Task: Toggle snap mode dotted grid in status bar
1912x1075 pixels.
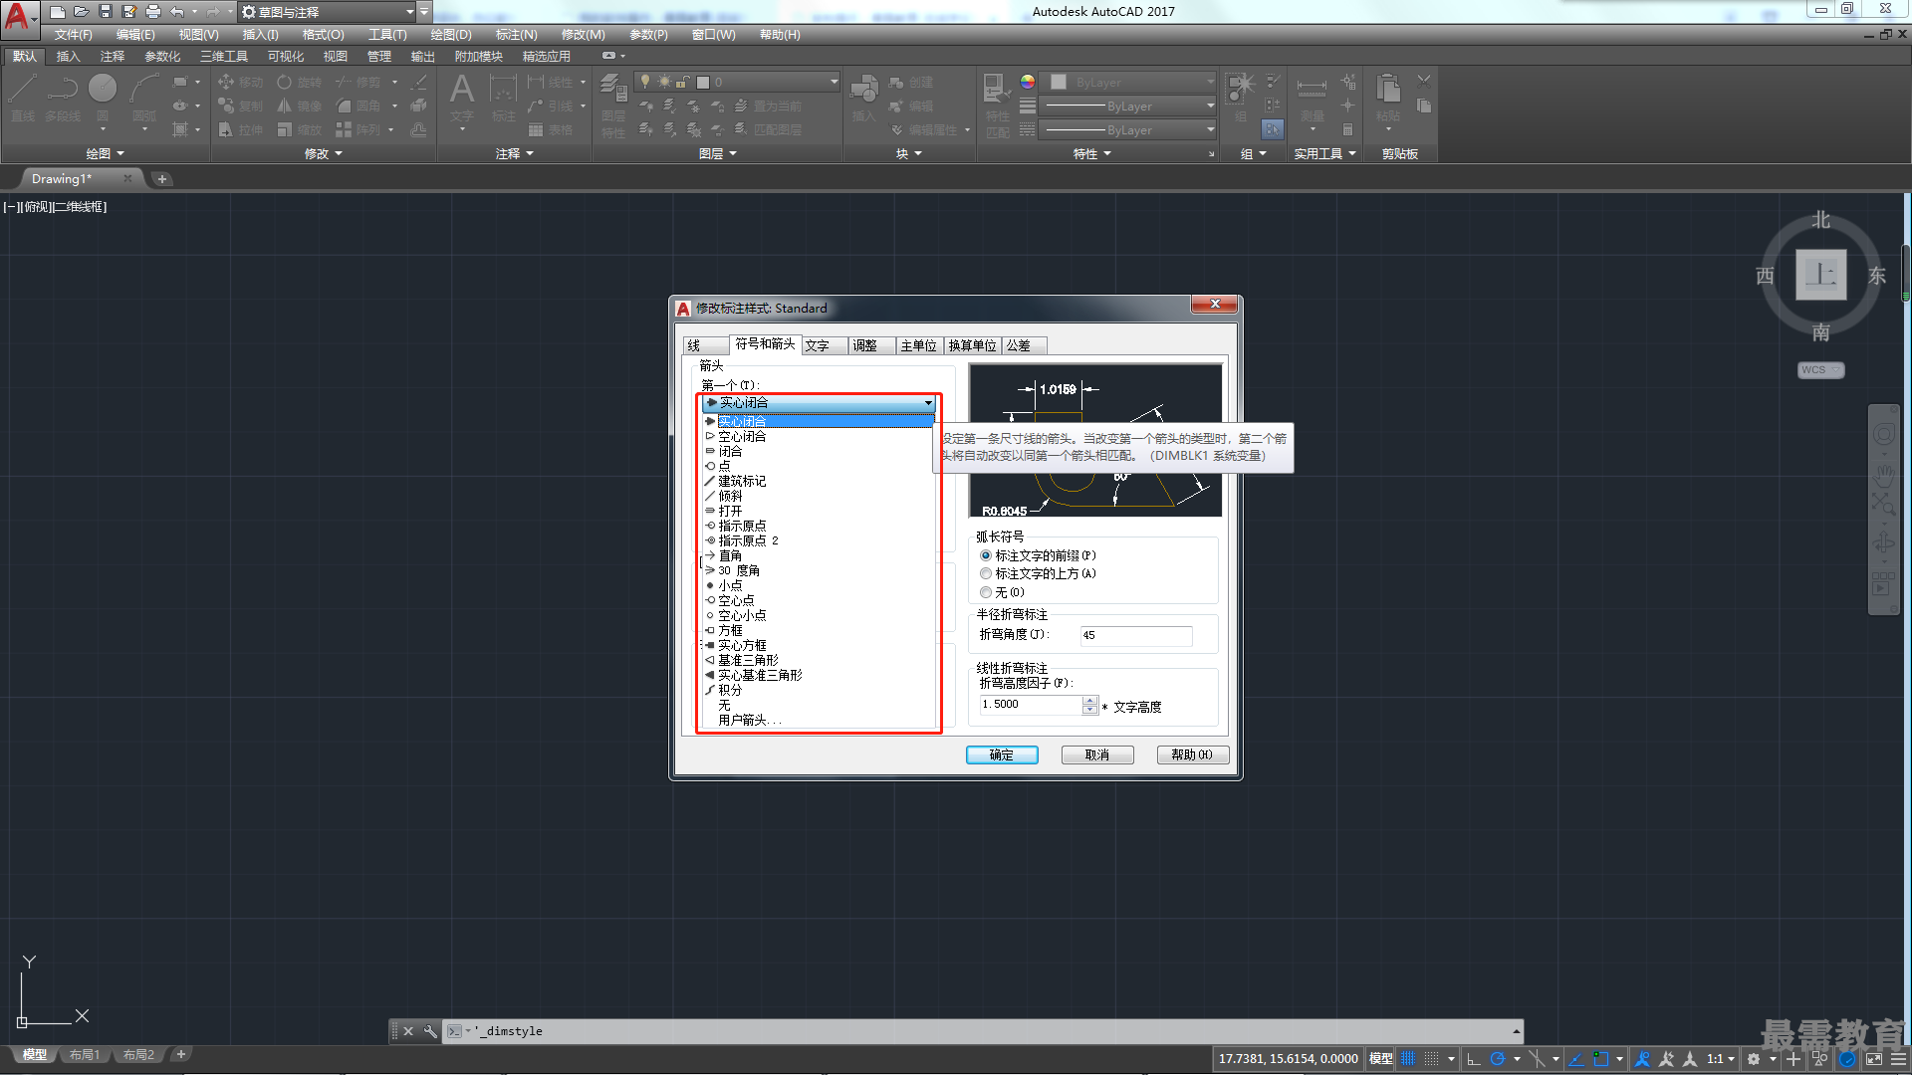Action: (x=1432, y=1059)
